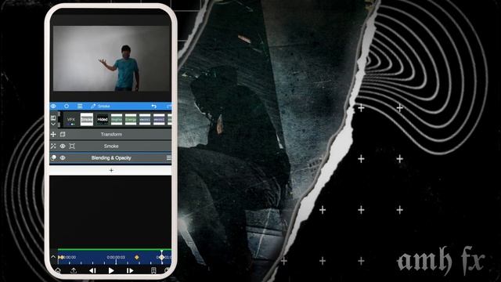Tap the export share icon
This screenshot has height=282, width=501.
tap(74, 270)
